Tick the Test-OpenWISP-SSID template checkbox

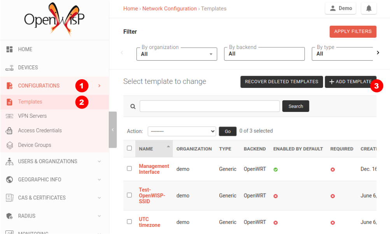tap(129, 195)
